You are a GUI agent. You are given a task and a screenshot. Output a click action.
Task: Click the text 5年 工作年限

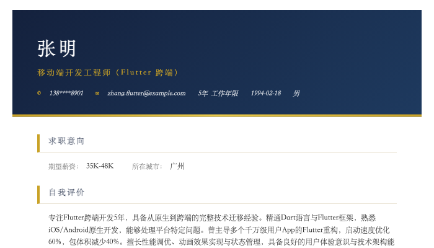click(x=218, y=93)
